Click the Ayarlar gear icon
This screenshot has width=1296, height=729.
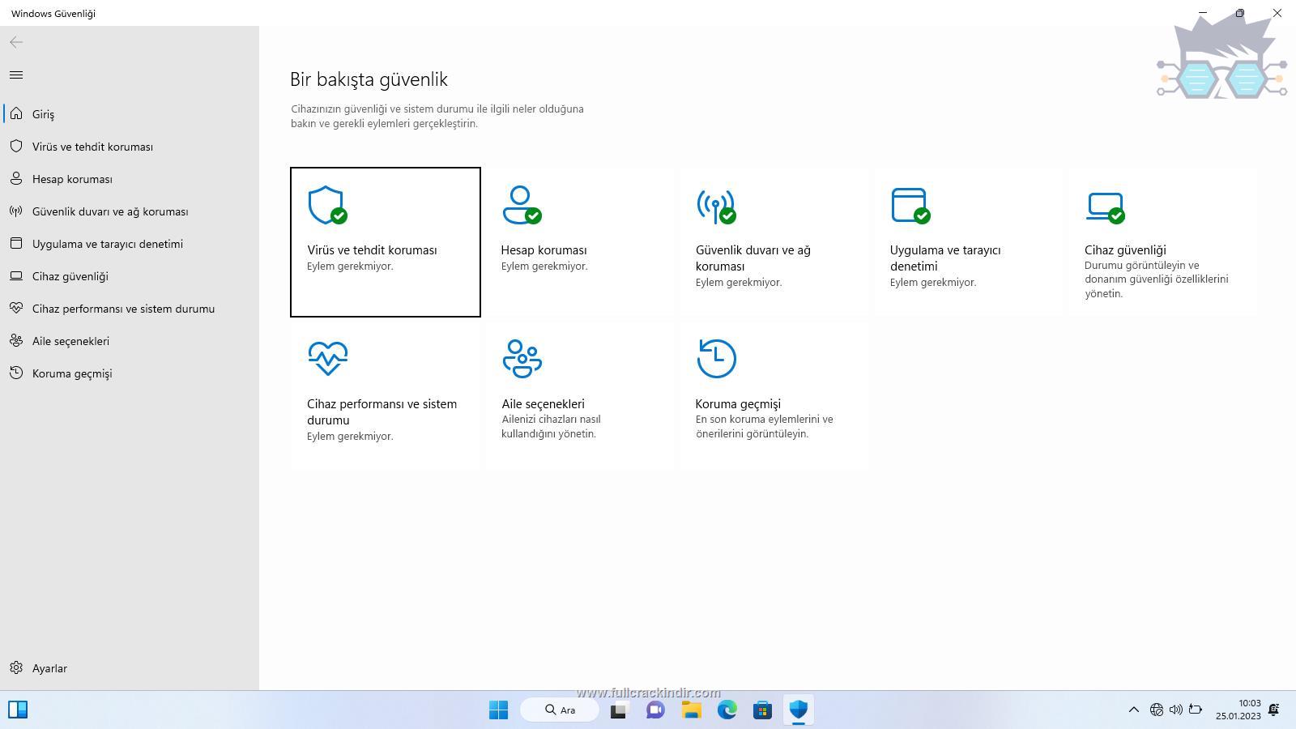[16, 668]
